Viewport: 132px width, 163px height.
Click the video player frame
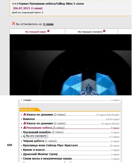click(71, 65)
